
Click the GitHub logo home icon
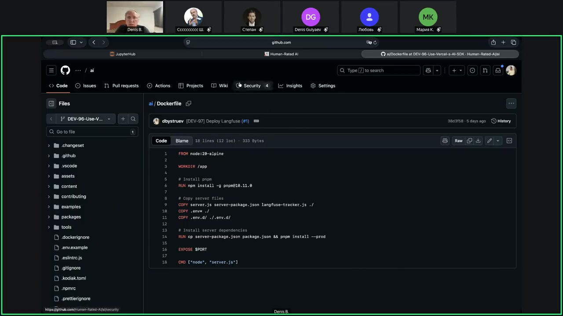[x=65, y=70]
